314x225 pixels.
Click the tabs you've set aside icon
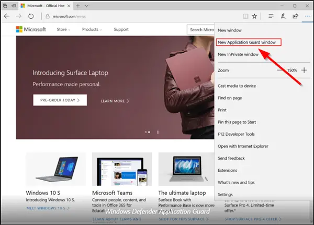click(5, 6)
